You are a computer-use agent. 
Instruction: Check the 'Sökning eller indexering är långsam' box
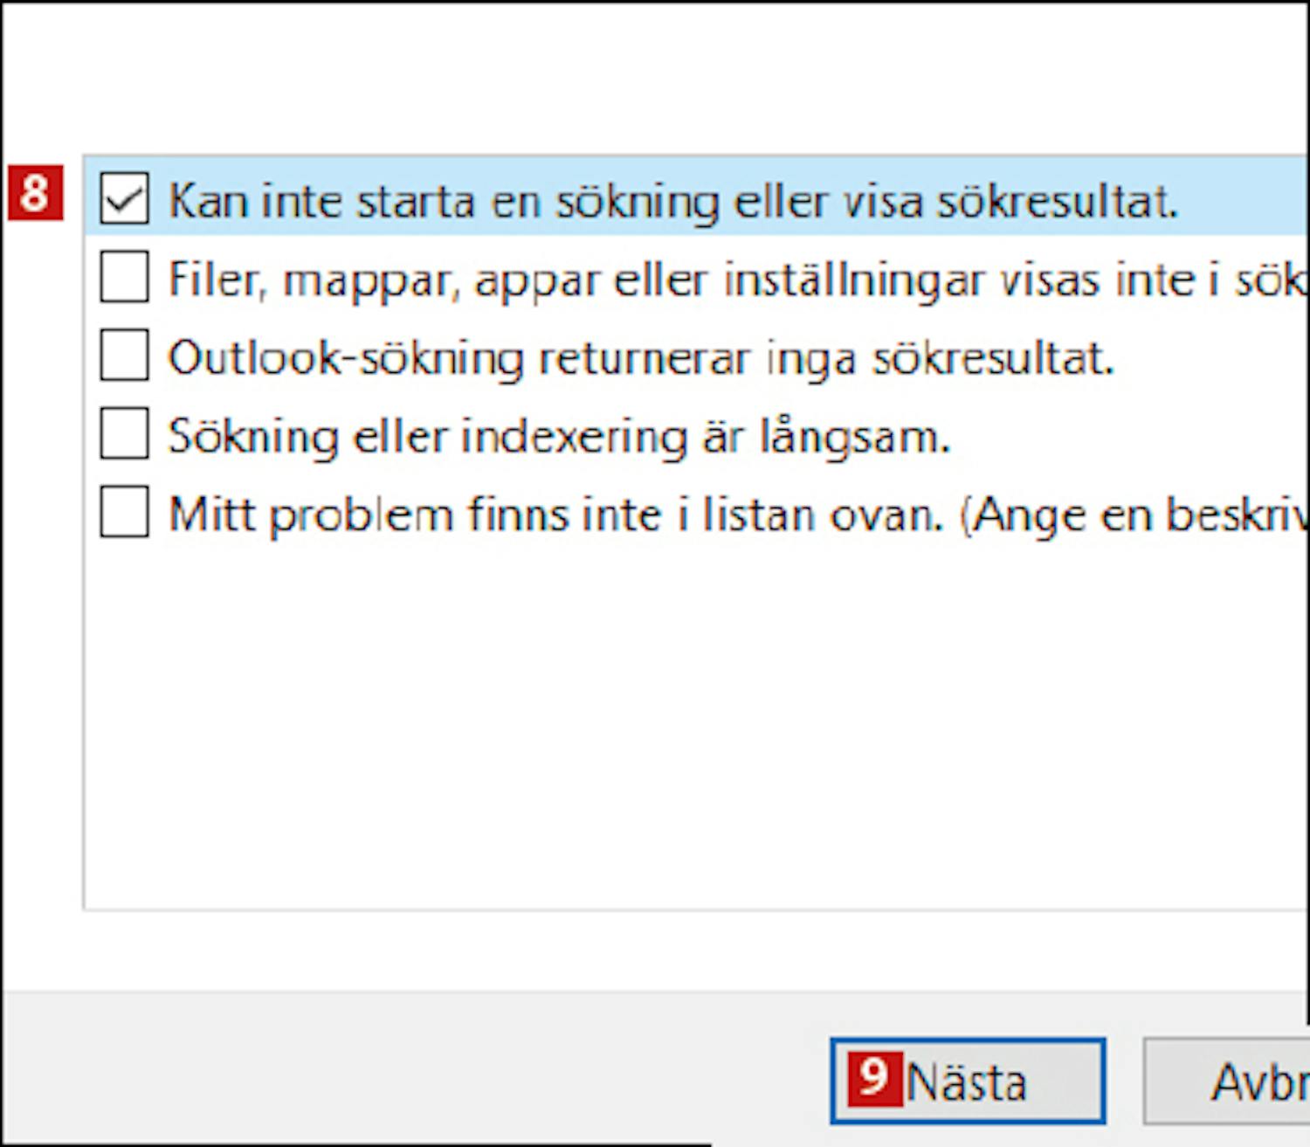(124, 433)
